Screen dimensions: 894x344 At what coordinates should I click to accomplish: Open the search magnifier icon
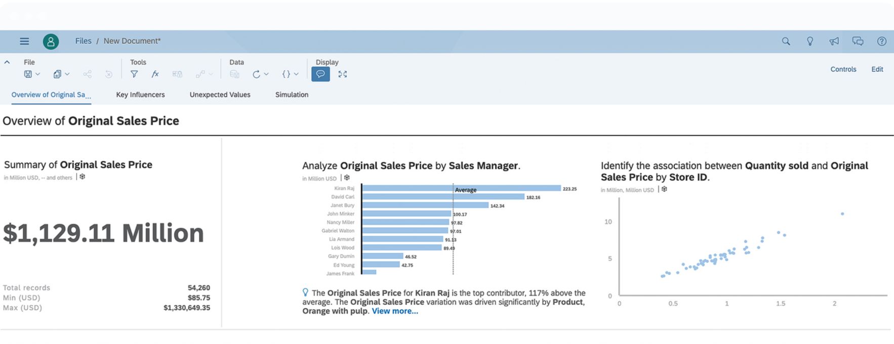click(786, 41)
